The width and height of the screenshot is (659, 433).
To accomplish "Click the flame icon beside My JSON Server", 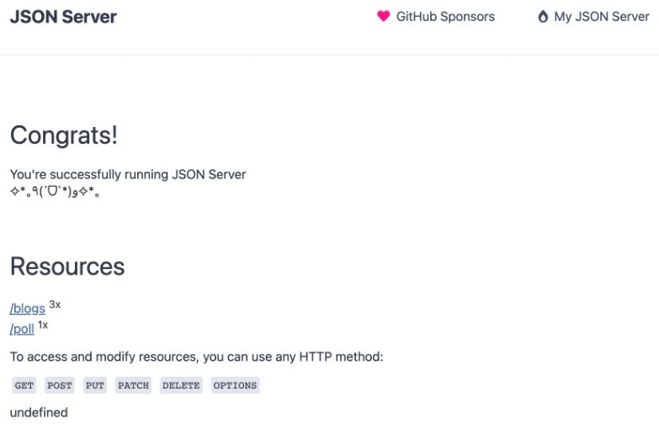I will [543, 16].
